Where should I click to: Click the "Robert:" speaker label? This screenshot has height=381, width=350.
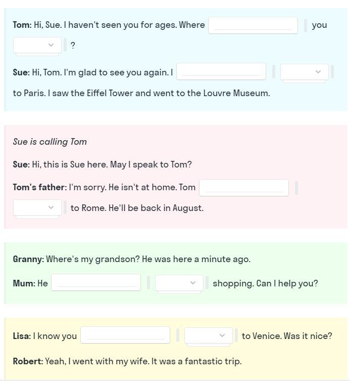(x=28, y=362)
